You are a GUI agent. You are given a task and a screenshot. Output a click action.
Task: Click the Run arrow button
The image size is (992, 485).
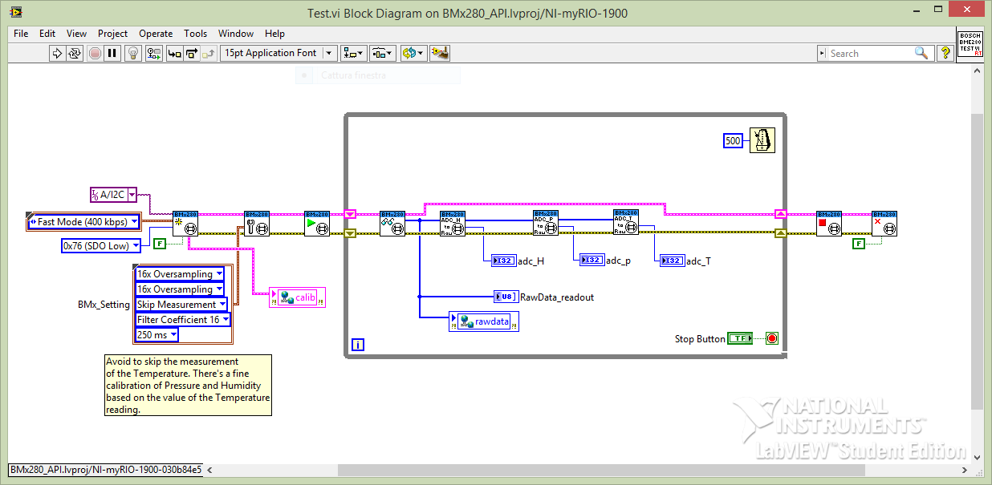click(x=57, y=54)
